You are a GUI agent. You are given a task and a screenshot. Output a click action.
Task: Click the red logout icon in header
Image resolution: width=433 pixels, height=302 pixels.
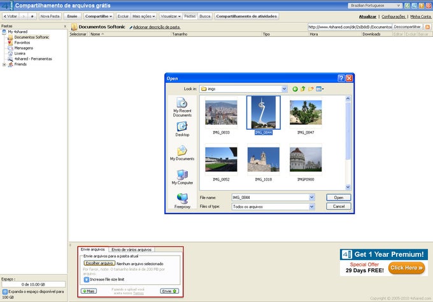pyautogui.click(x=429, y=6)
